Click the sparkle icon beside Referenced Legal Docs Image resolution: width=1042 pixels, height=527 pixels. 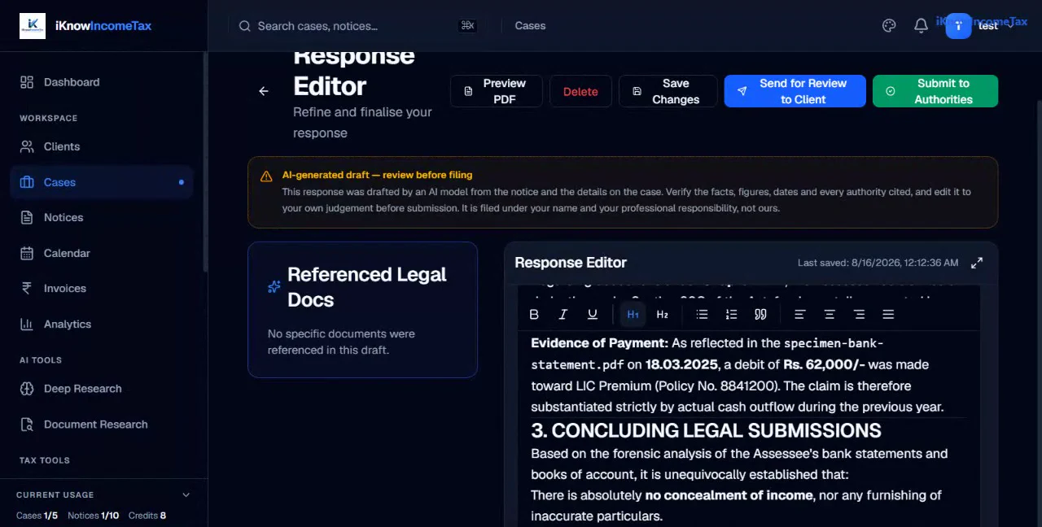(x=274, y=287)
